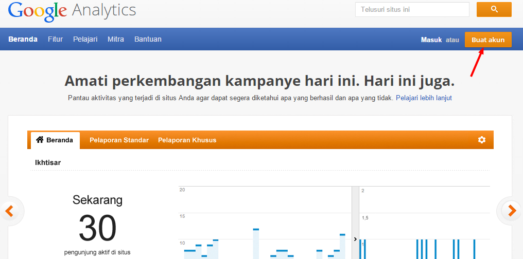Screen dimensions: 523x259
Task: Follow the Pelajari lebih lanjut link
Action: [424, 98]
